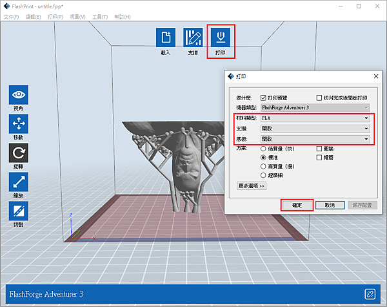Open the 支撐 (Supports) tool icon
Screen dimensions: 387x307
[193, 37]
